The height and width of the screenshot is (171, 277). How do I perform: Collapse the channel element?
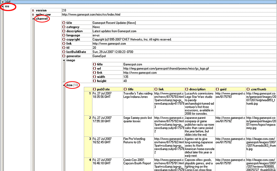[33, 19]
